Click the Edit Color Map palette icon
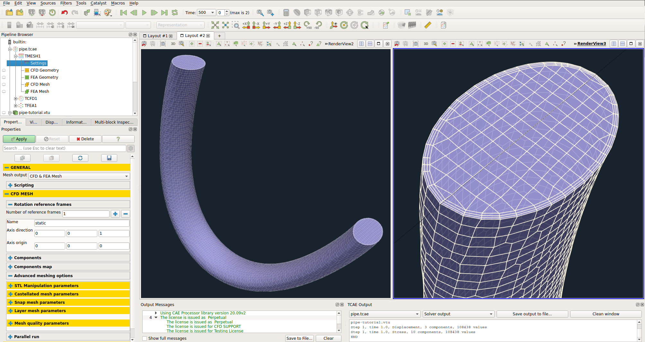This screenshot has height=342, width=645. coord(108,13)
